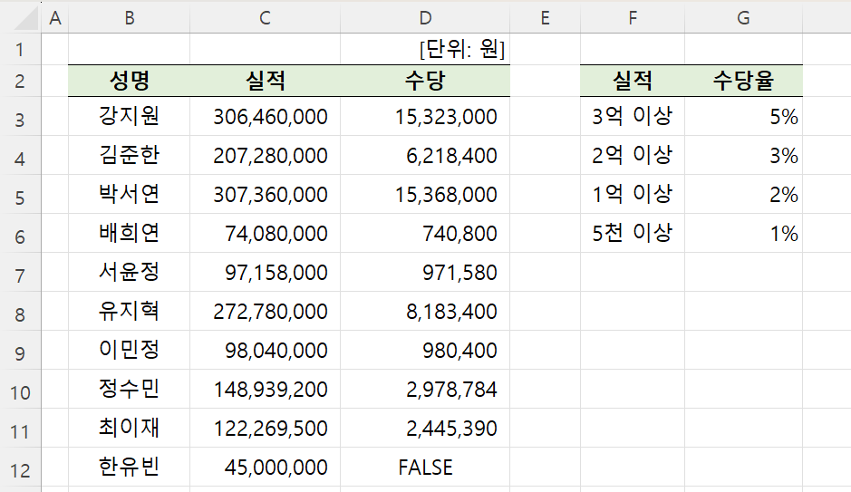
Task: Select row 8 header
Action: [x=21, y=312]
